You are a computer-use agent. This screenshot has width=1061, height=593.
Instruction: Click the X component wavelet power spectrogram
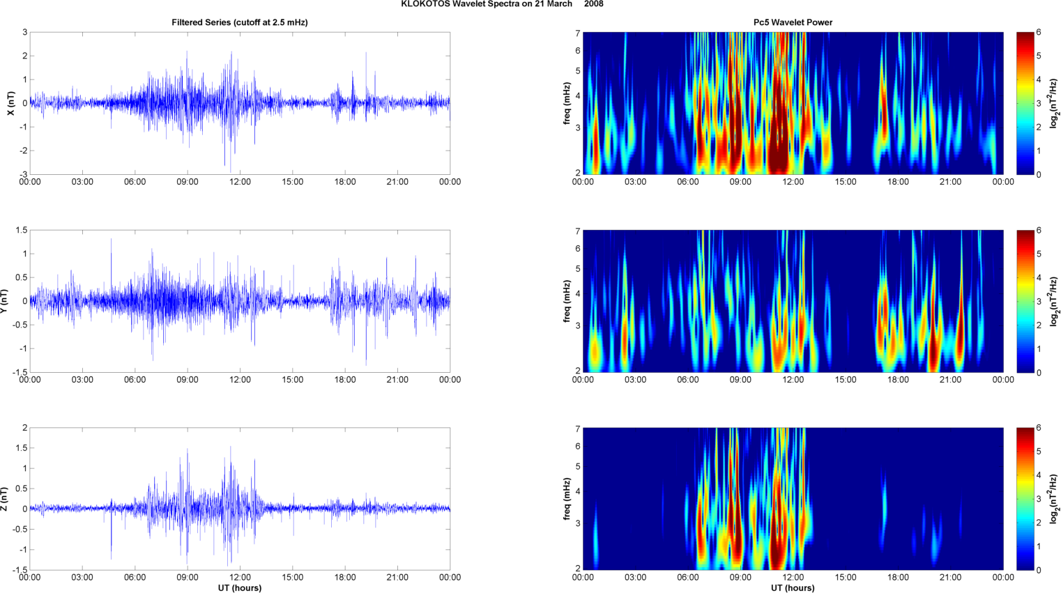coord(793,103)
